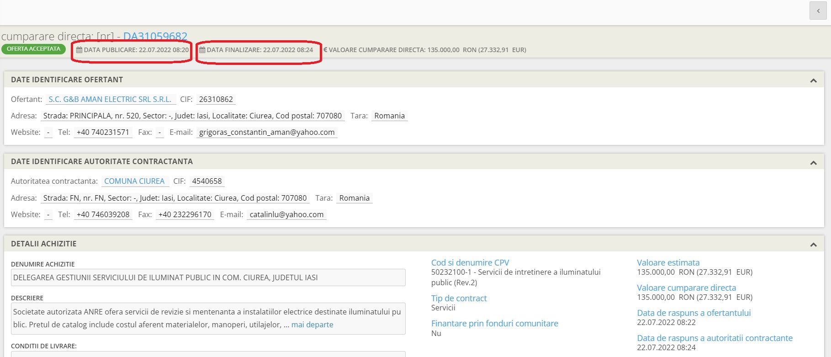Collapse the DATE IDENTIFICARE OFERTANT section

(813, 80)
